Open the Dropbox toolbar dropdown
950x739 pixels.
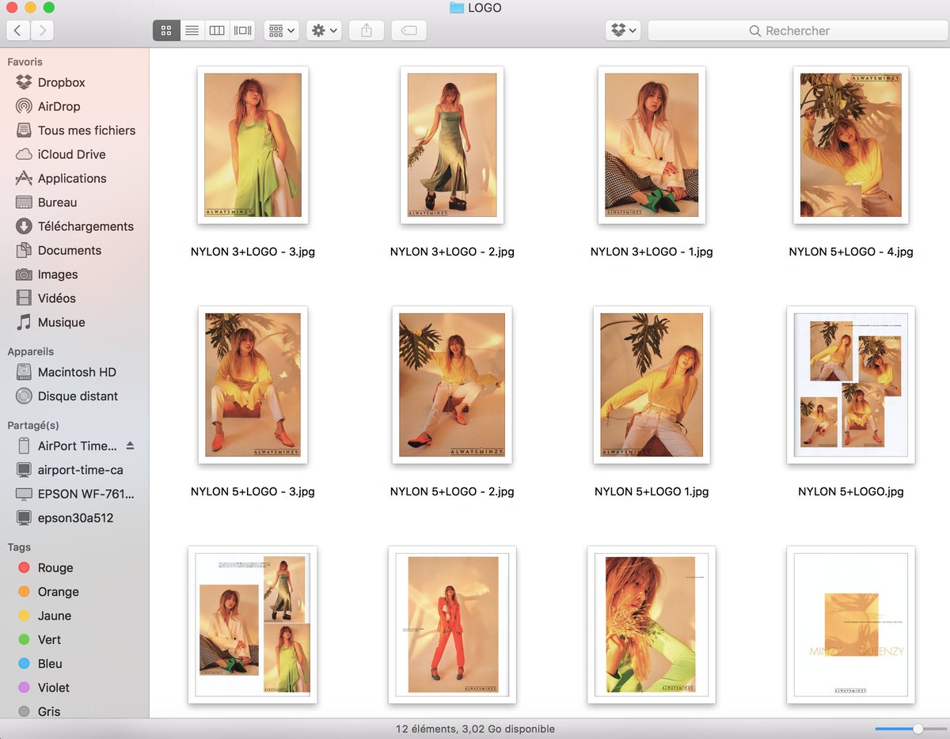pos(623,31)
